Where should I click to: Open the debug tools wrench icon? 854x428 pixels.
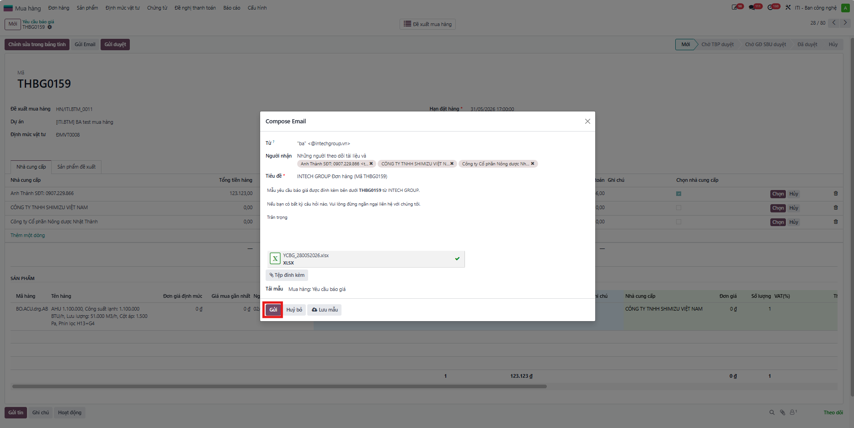[x=788, y=7]
